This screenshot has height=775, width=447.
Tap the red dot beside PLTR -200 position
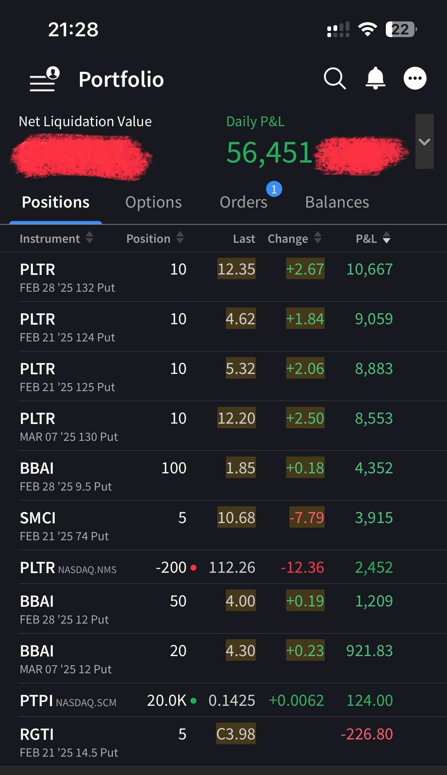tap(193, 568)
